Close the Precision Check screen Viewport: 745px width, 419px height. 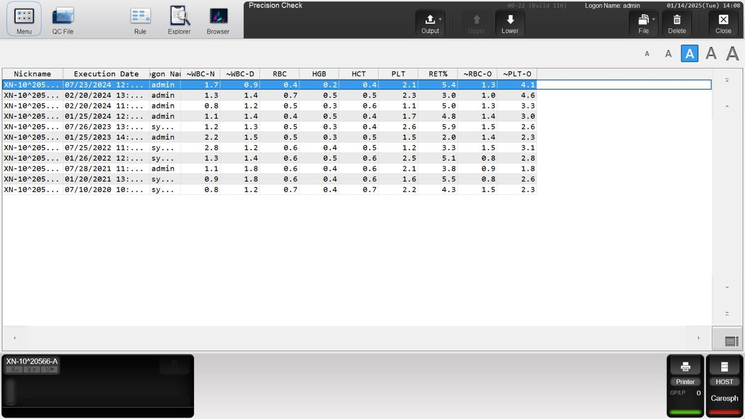coord(723,23)
